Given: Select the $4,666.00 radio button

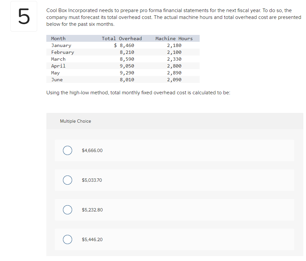Looking at the screenshot, I should [68, 150].
